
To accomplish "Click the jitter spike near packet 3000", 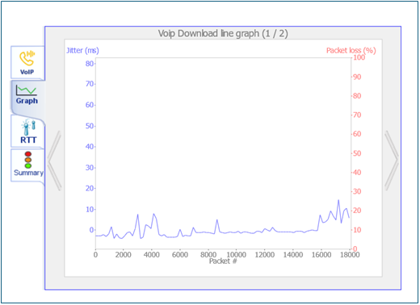I will [137, 215].
